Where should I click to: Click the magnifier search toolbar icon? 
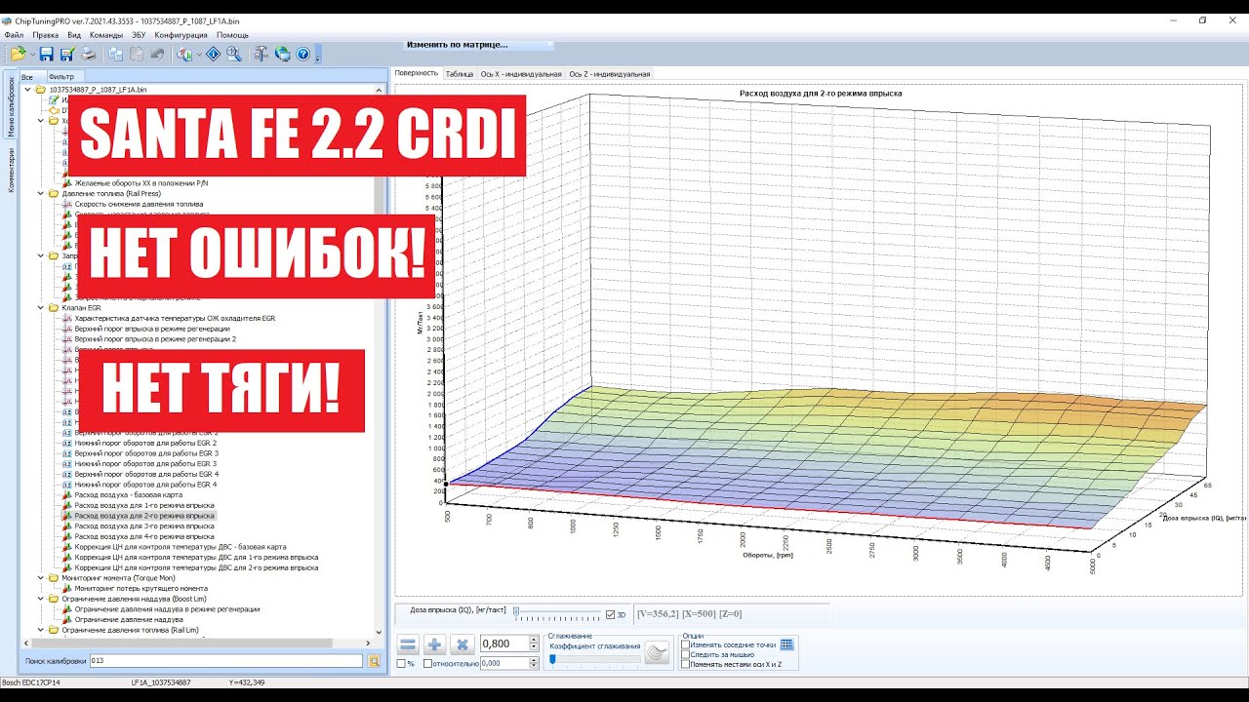tap(233, 55)
